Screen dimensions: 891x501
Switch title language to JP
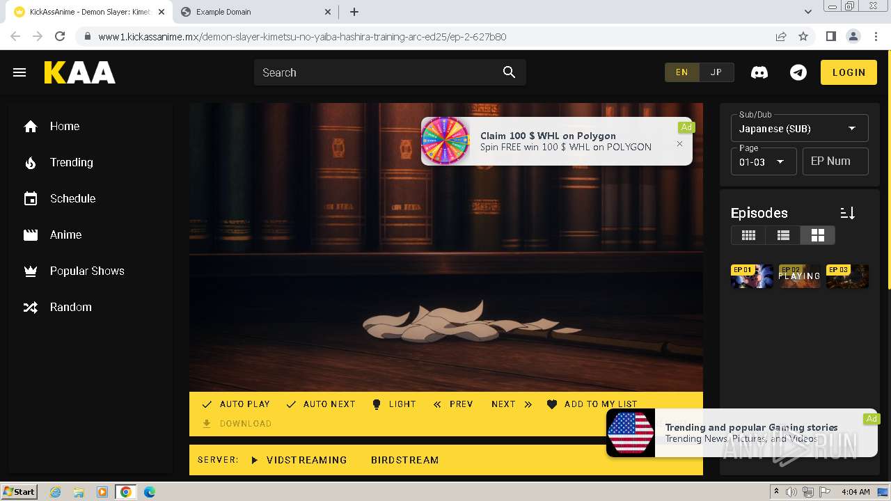(716, 72)
